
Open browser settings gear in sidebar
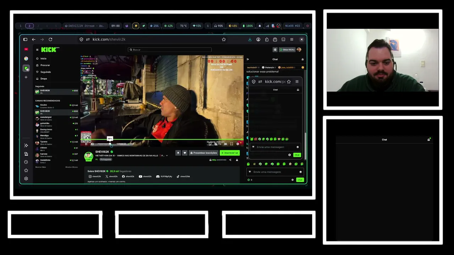pyautogui.click(x=26, y=178)
